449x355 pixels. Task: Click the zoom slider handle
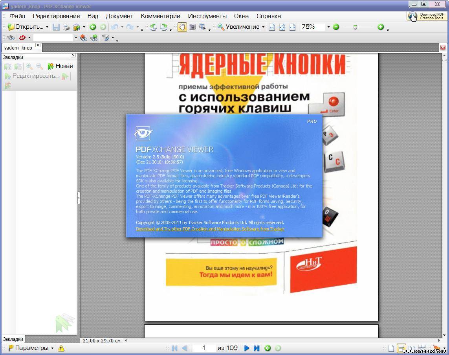click(x=356, y=27)
